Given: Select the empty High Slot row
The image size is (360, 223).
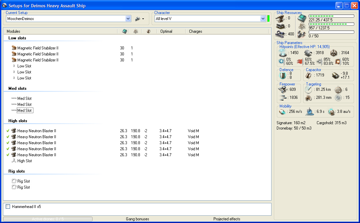Looking at the screenshot, I should (25, 161).
